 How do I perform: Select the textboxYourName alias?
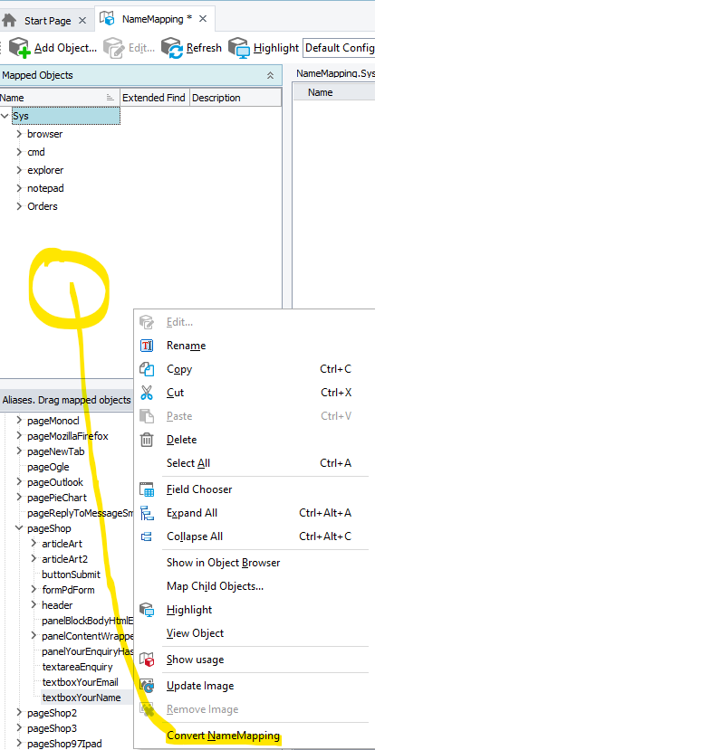[82, 698]
